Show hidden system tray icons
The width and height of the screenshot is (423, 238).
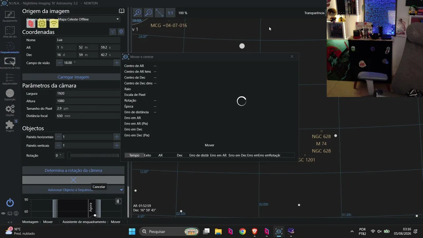click(352, 231)
